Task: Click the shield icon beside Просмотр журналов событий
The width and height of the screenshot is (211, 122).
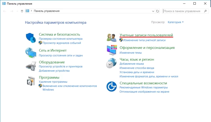Action: click(40, 43)
